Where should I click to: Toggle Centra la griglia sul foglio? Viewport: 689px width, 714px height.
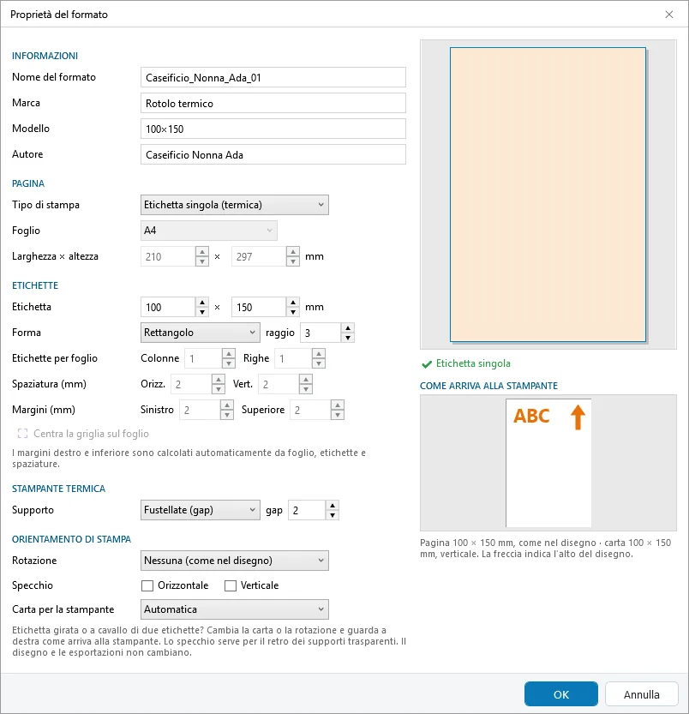click(x=83, y=434)
